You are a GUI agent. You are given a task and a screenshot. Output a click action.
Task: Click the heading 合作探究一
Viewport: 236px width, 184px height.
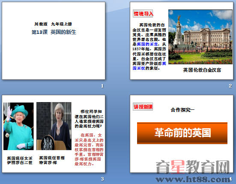182,110
